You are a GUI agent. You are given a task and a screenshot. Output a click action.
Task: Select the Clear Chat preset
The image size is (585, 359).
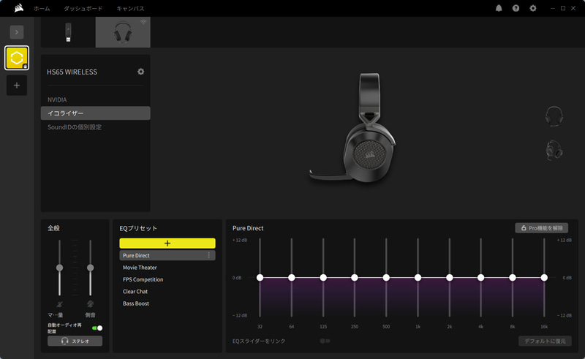(167, 291)
